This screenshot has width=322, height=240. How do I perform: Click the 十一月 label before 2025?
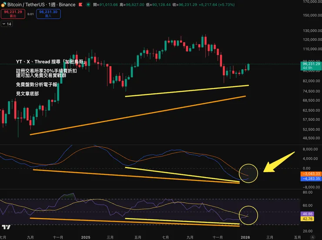point(58,237)
